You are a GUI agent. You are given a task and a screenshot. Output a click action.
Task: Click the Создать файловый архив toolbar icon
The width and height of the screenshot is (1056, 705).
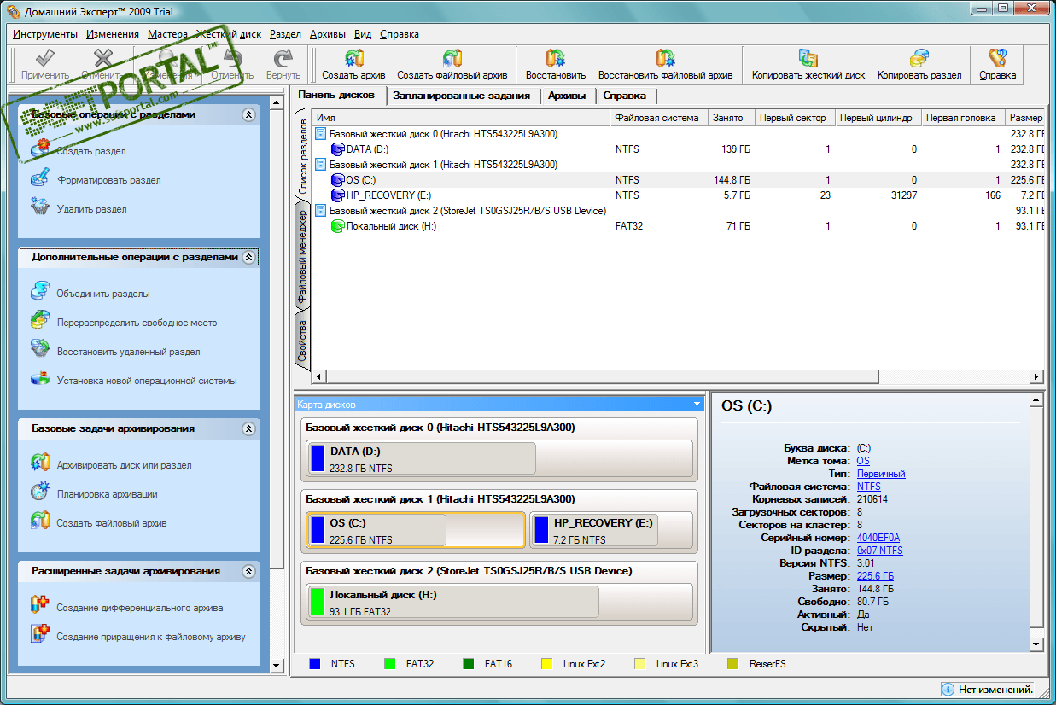(452, 58)
